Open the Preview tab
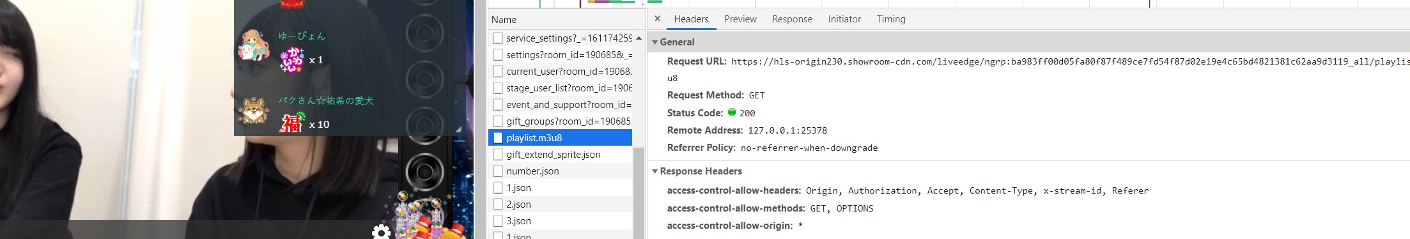Screen dimensions: 1410x239 tap(740, 19)
